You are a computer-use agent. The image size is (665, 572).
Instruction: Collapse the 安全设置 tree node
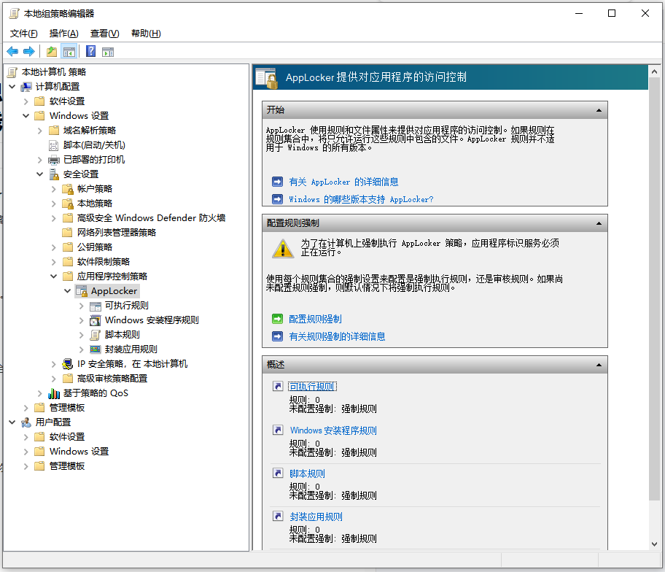point(40,174)
